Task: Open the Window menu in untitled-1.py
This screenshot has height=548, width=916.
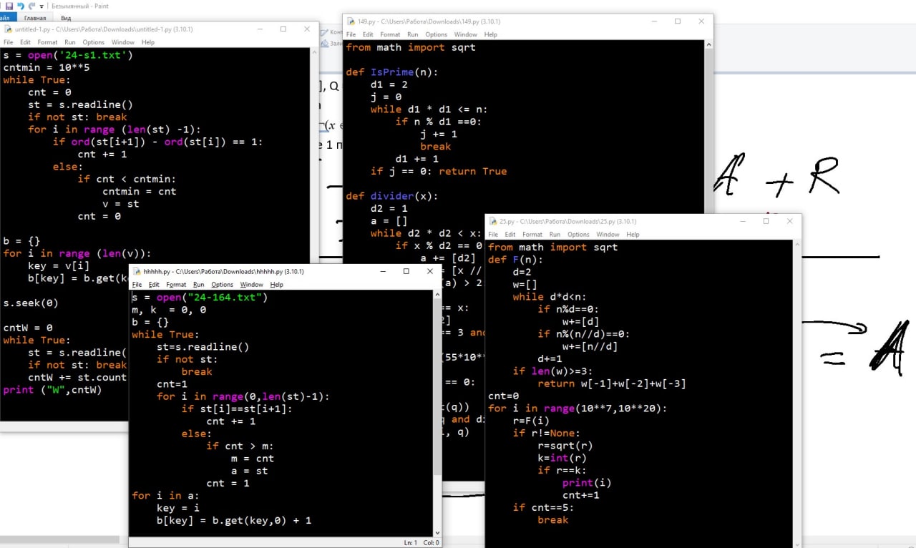Action: coord(123,42)
